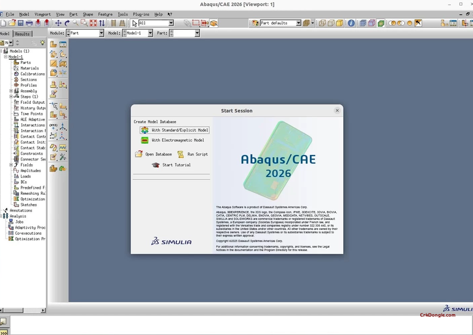Close the Start Session dialog
This screenshot has height=335, width=473.
pyautogui.click(x=337, y=111)
